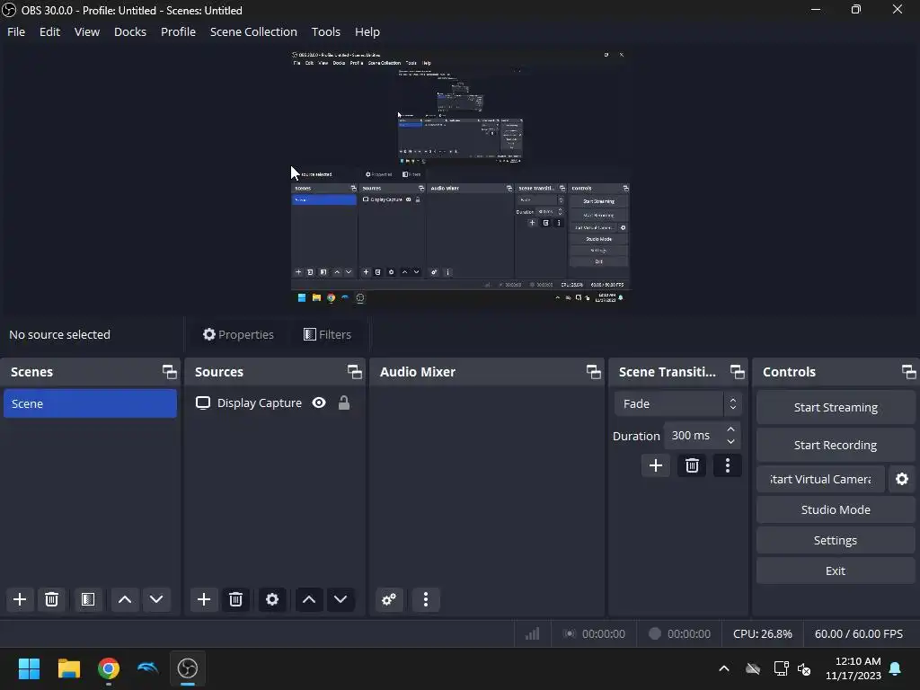Viewport: 920px width, 690px height.
Task: Open the Profile menu
Action: pyautogui.click(x=179, y=31)
